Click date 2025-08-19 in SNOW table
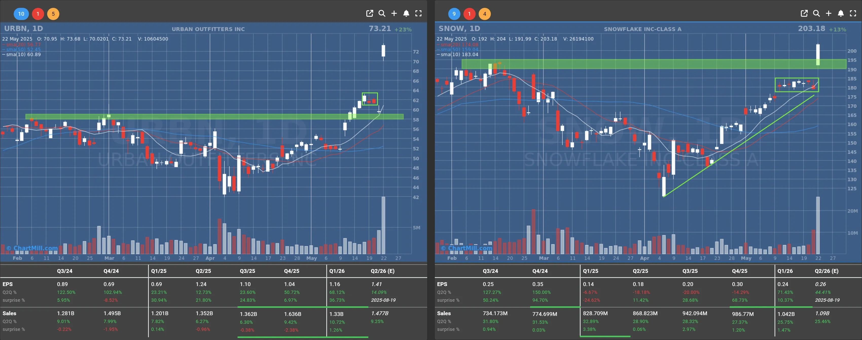 827,300
